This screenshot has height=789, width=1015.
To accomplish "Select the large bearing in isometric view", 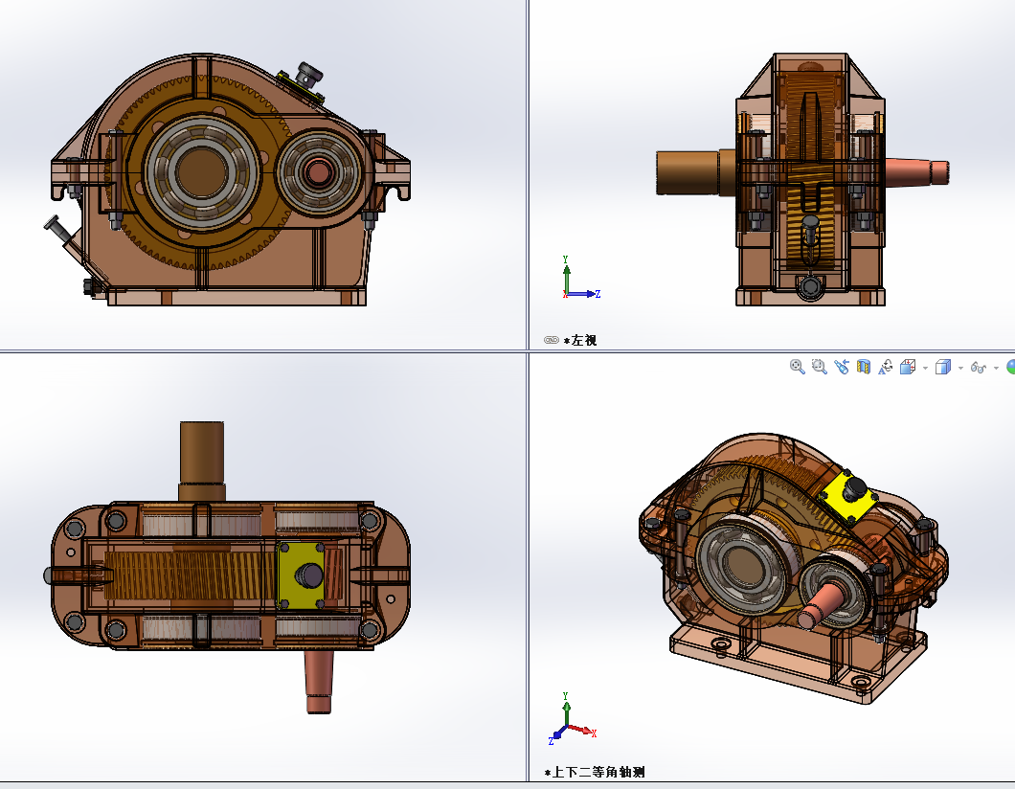I will (x=743, y=566).
